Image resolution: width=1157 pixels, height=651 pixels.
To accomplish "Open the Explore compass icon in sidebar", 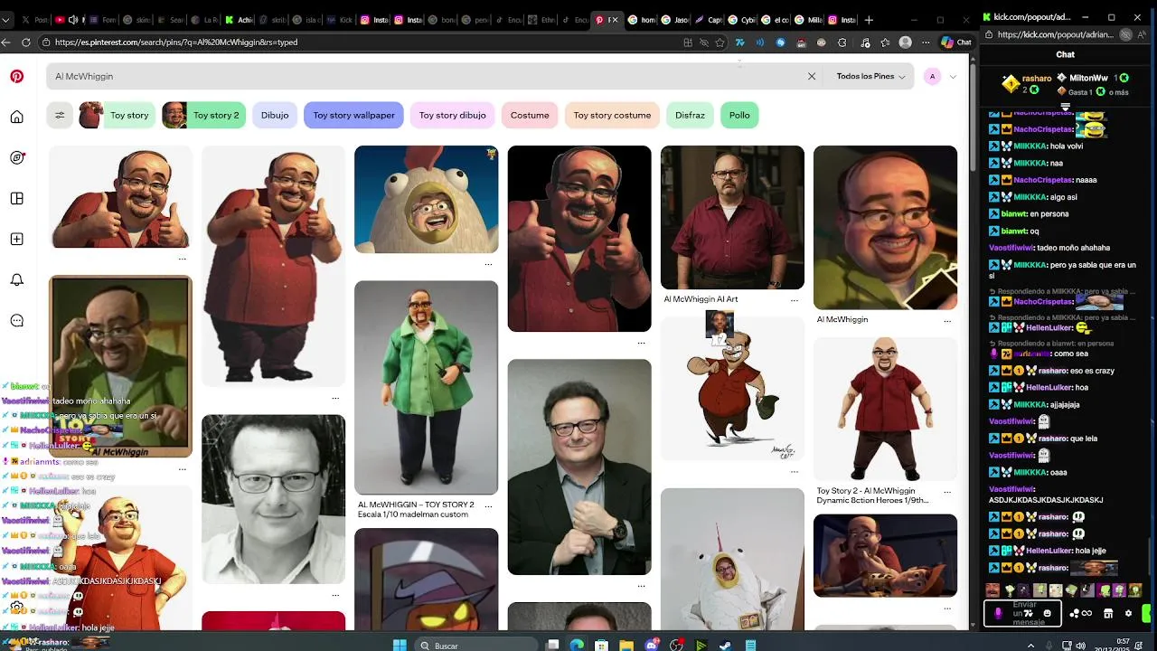I will click(16, 157).
